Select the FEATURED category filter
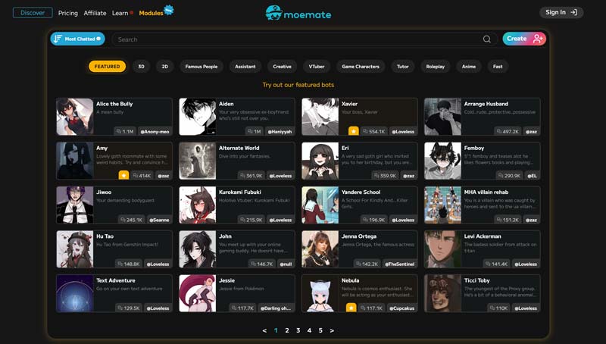 point(107,67)
